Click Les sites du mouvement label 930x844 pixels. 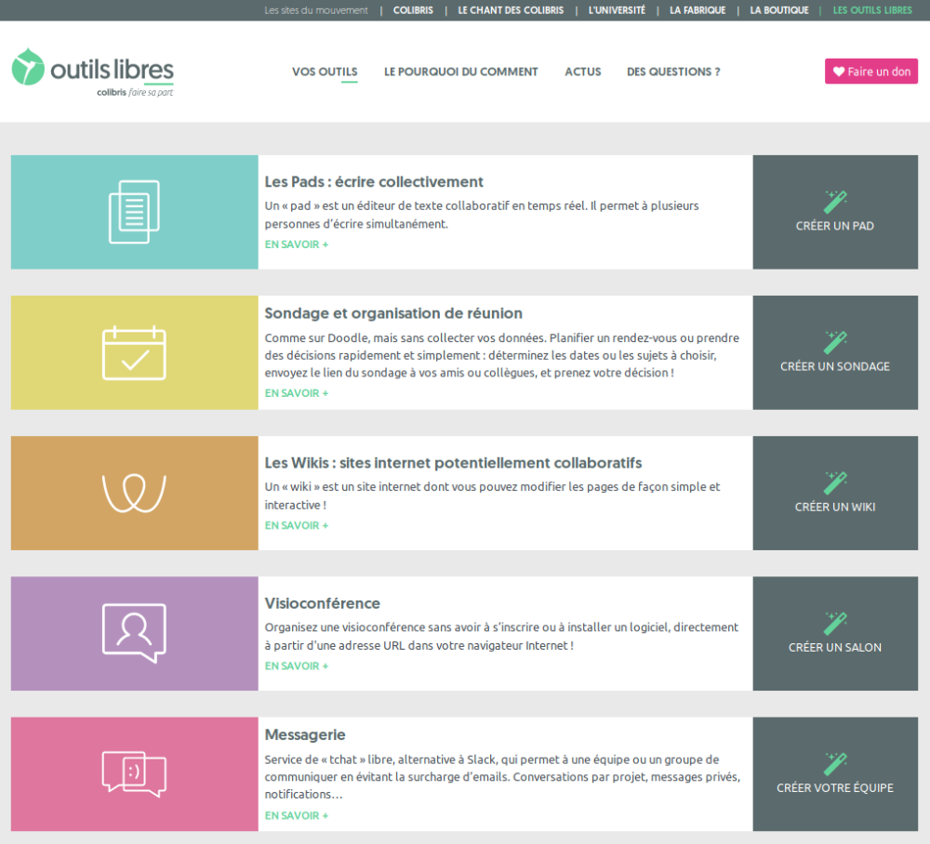point(316,10)
